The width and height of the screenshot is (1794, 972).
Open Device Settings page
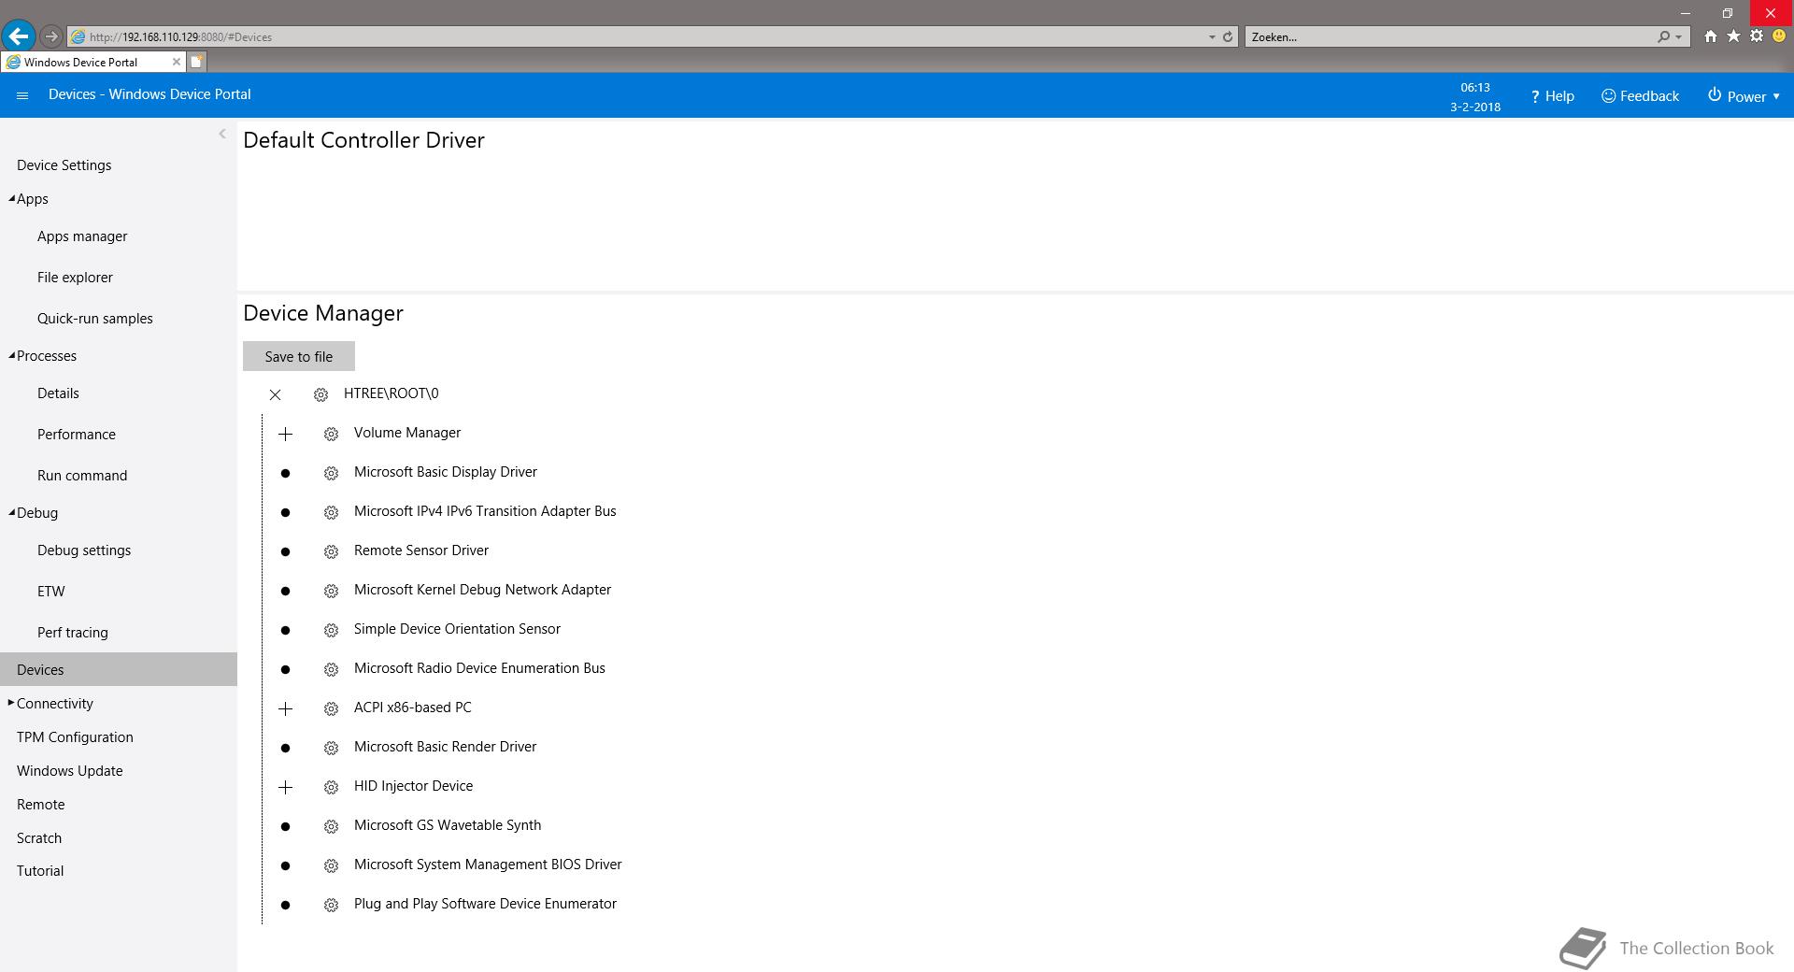(64, 165)
